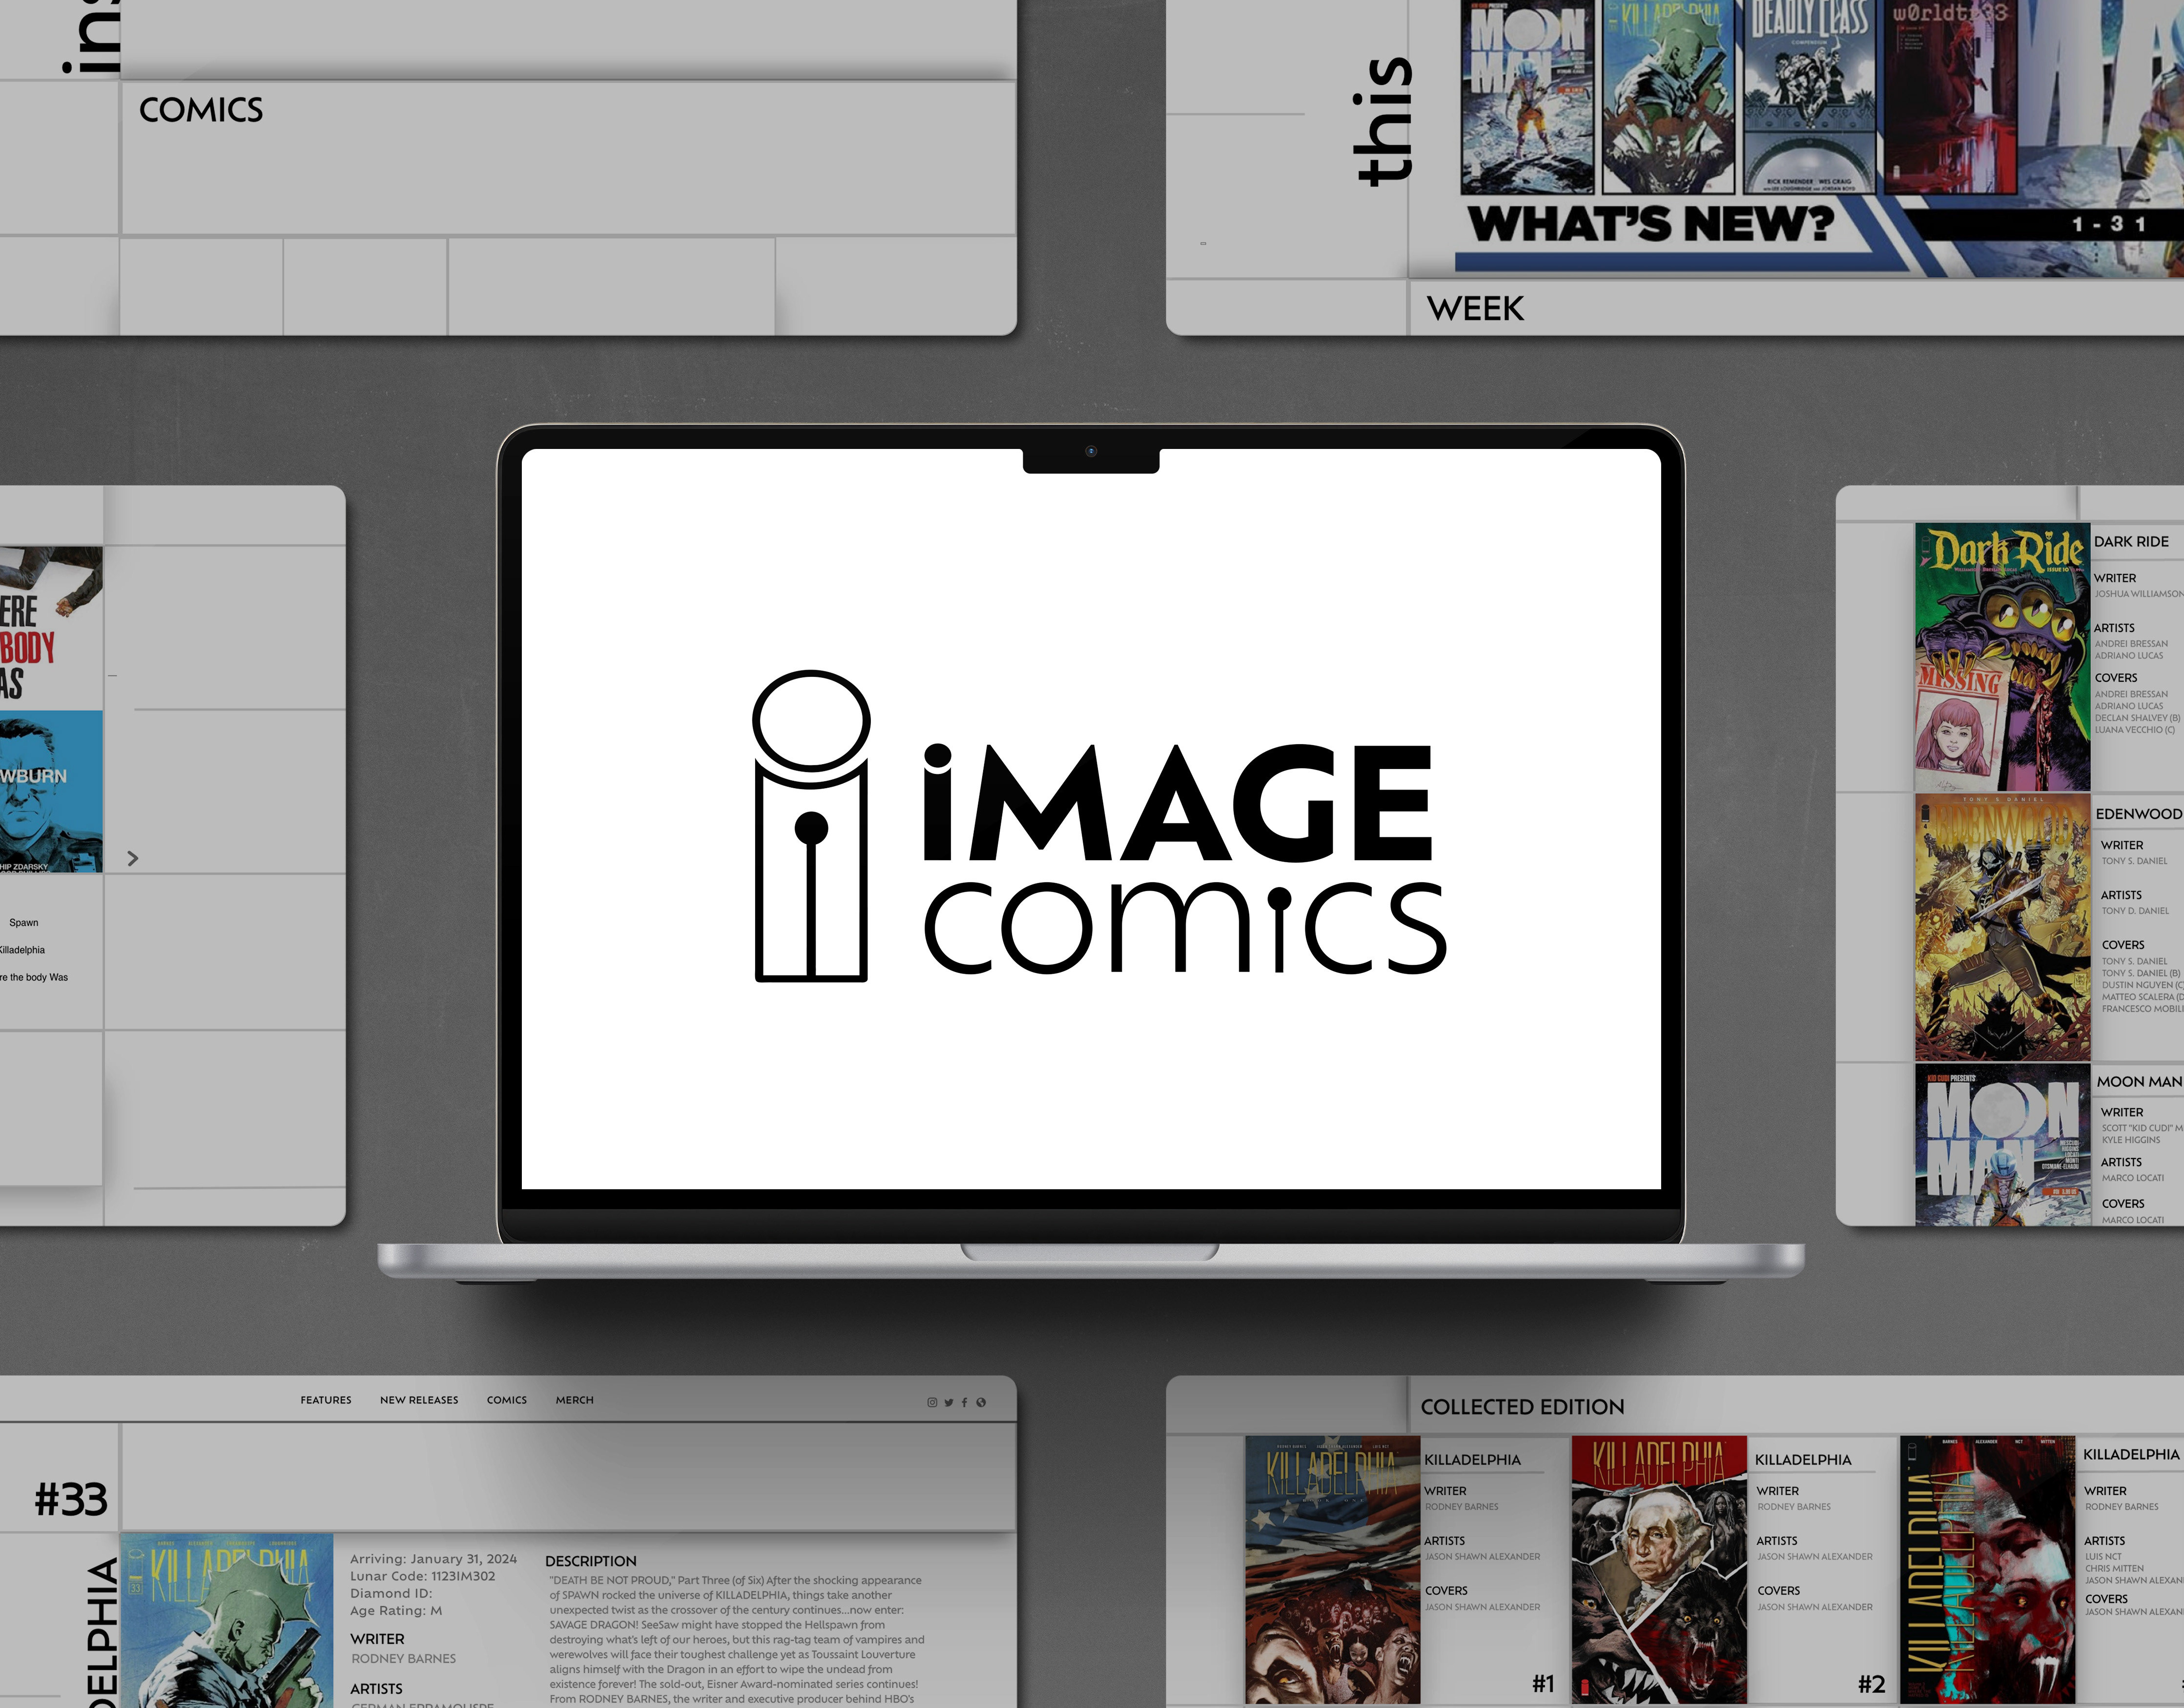This screenshot has height=1708, width=2184.
Task: Click the Image Comics logo on the laptop screen
Action: (1098, 825)
